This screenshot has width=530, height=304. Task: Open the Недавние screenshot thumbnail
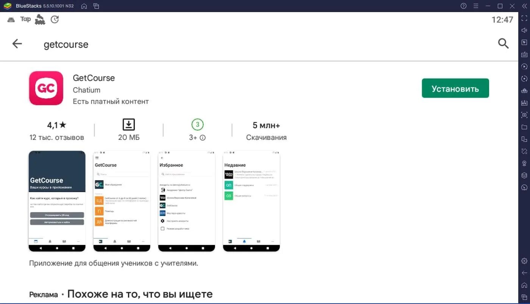coord(251,201)
